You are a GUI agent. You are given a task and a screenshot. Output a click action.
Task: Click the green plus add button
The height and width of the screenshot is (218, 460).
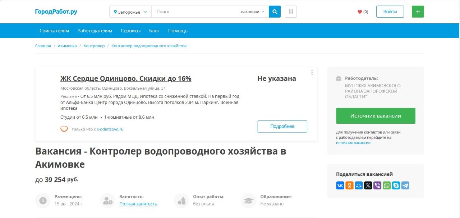point(418,11)
